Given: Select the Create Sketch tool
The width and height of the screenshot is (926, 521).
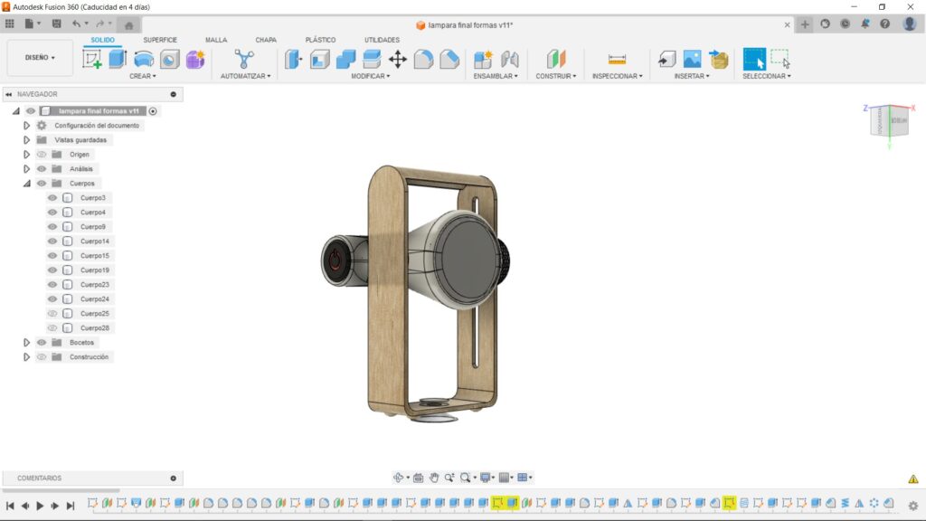Looking at the screenshot, I should (x=92, y=60).
